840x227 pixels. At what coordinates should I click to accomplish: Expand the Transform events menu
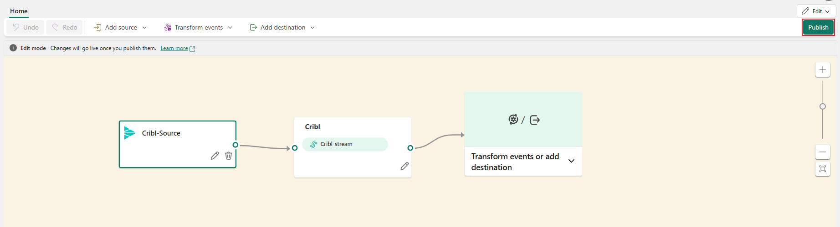point(198,27)
